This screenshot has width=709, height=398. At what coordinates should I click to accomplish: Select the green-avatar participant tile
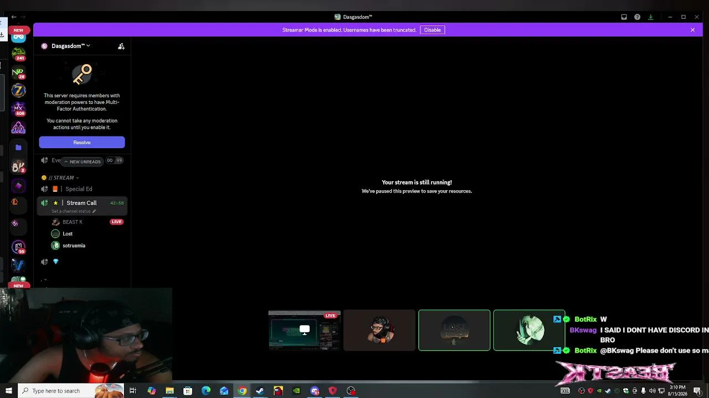[529, 330]
